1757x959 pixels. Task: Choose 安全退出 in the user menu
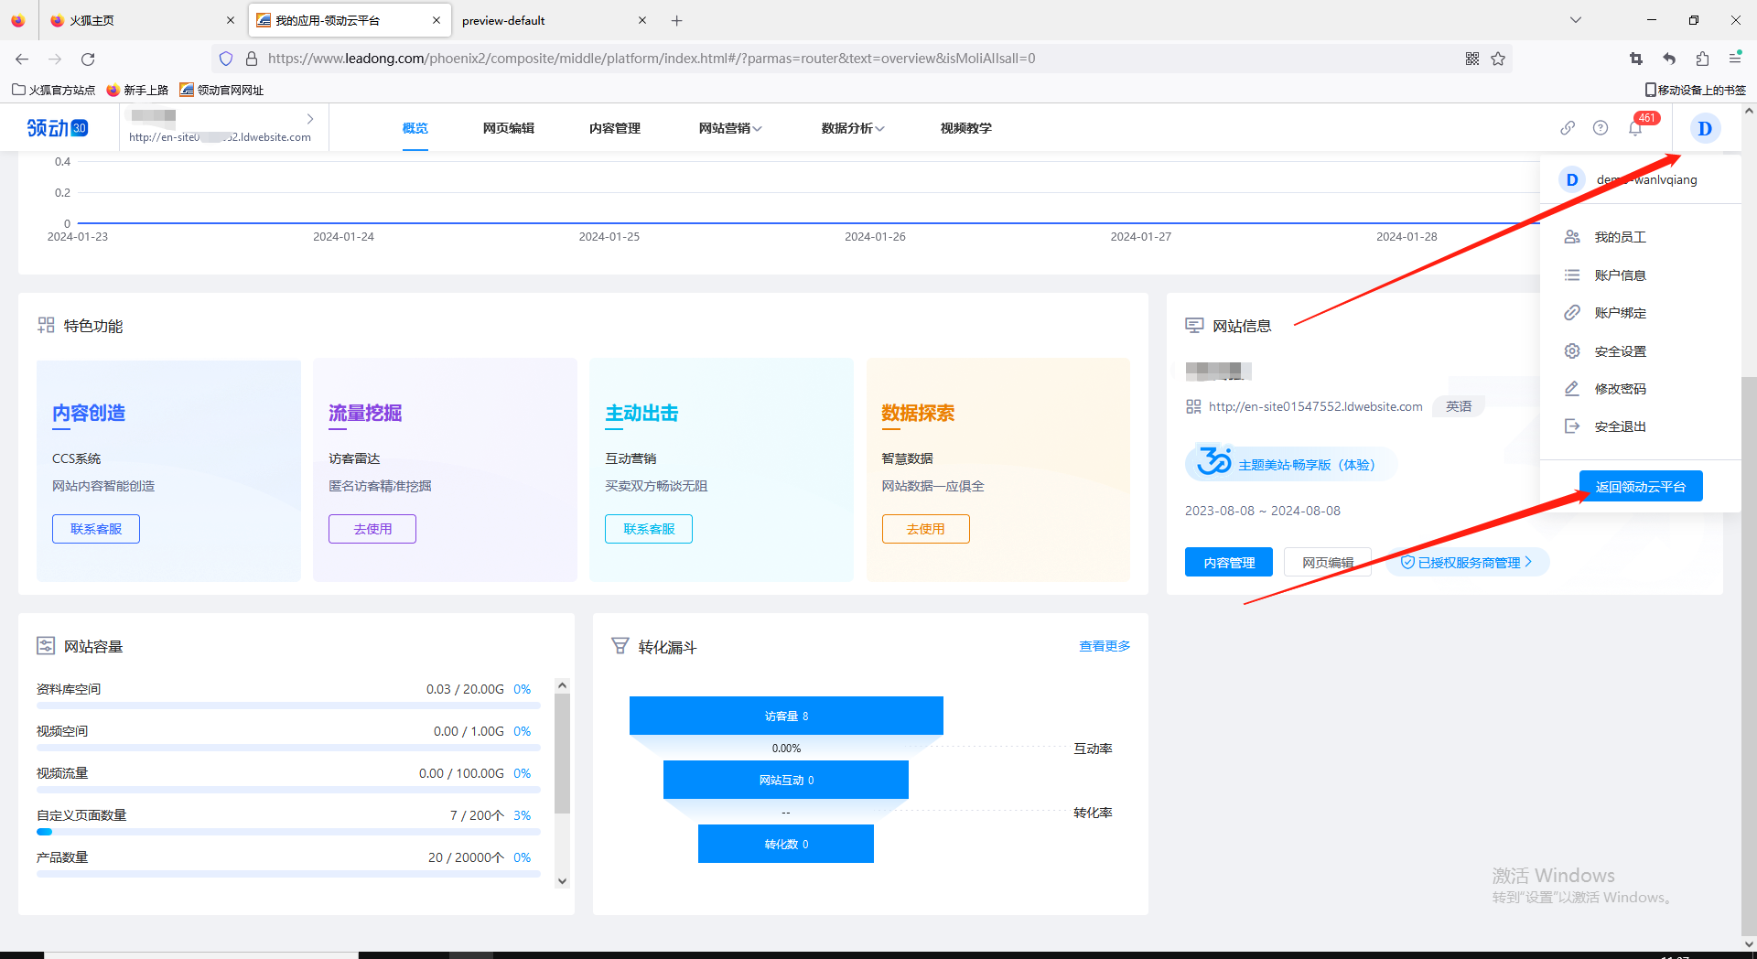(x=1620, y=426)
